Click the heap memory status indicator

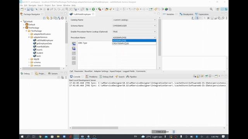pyautogui.click(x=162, y=132)
